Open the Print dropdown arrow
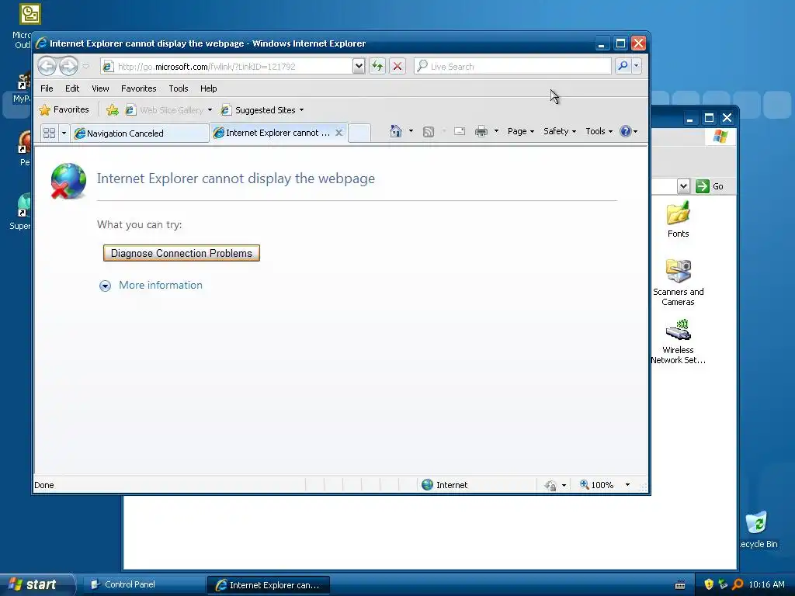This screenshot has width=795, height=596. pos(496,131)
